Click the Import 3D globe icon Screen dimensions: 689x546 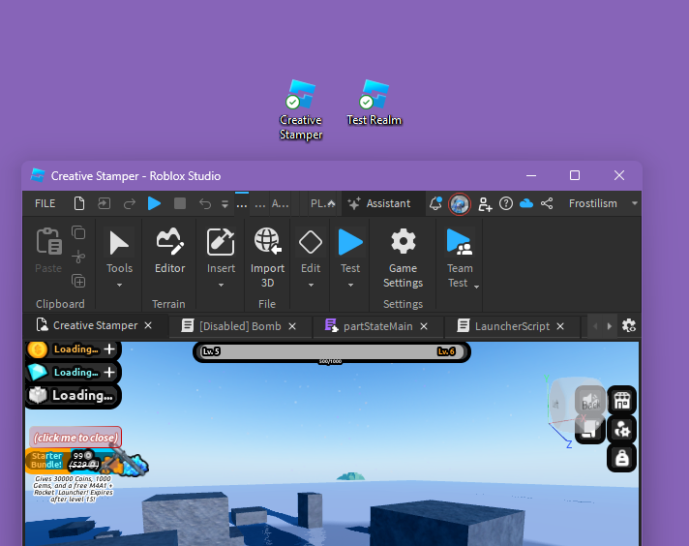pos(268,240)
